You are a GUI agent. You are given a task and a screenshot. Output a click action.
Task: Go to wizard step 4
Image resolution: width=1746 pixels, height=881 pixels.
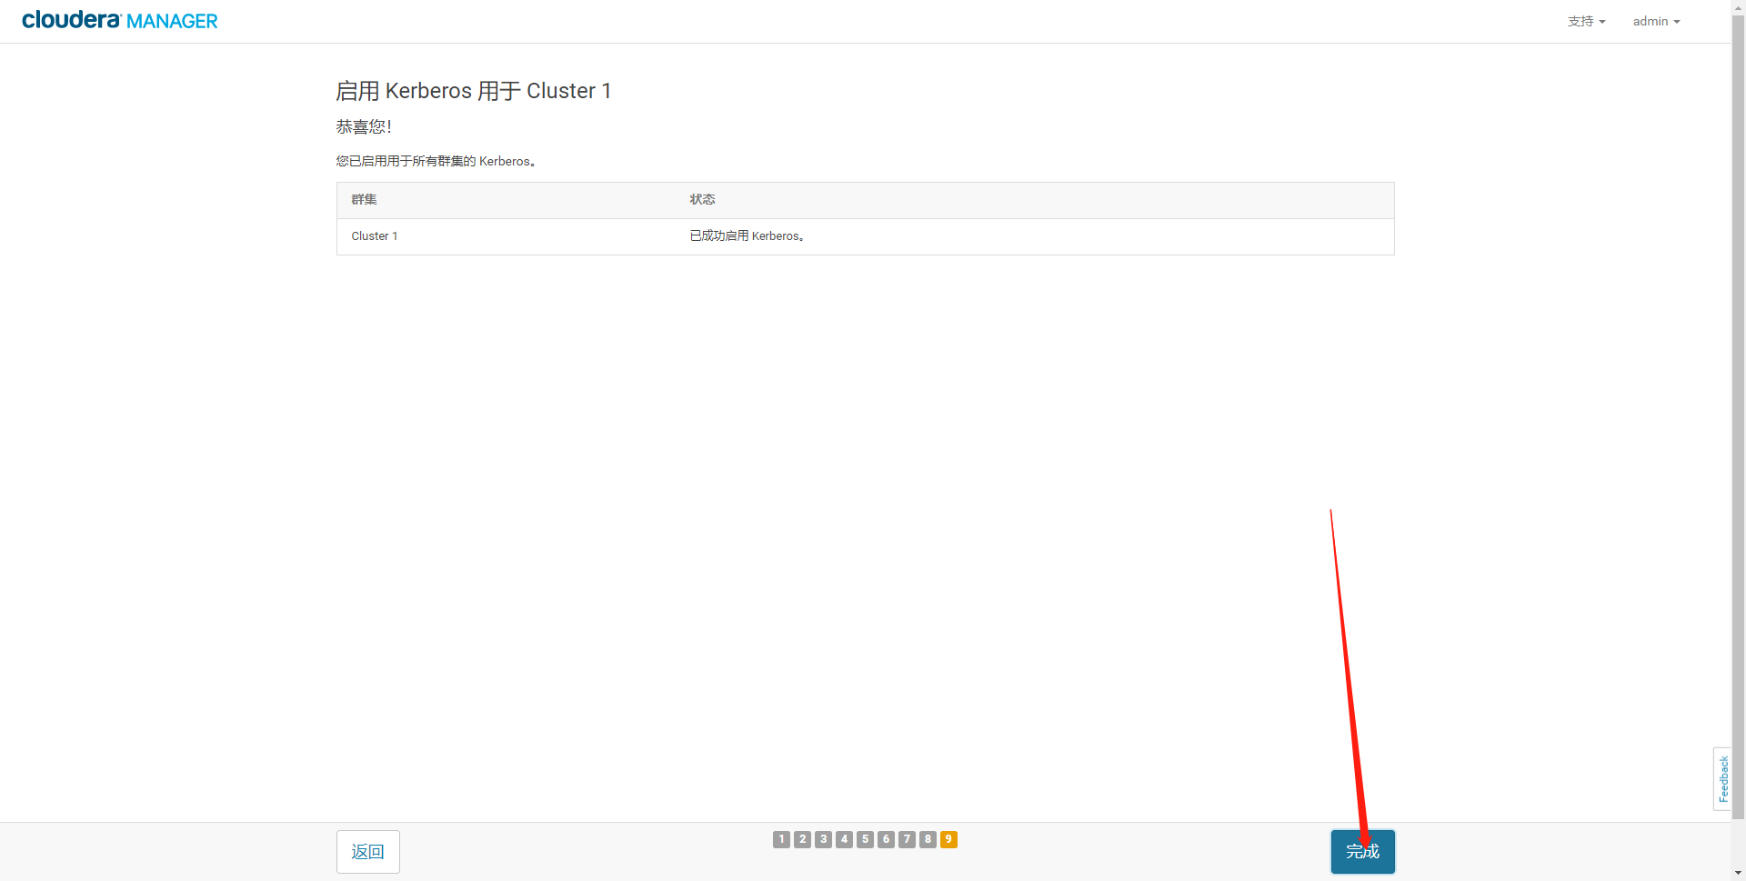click(x=844, y=839)
